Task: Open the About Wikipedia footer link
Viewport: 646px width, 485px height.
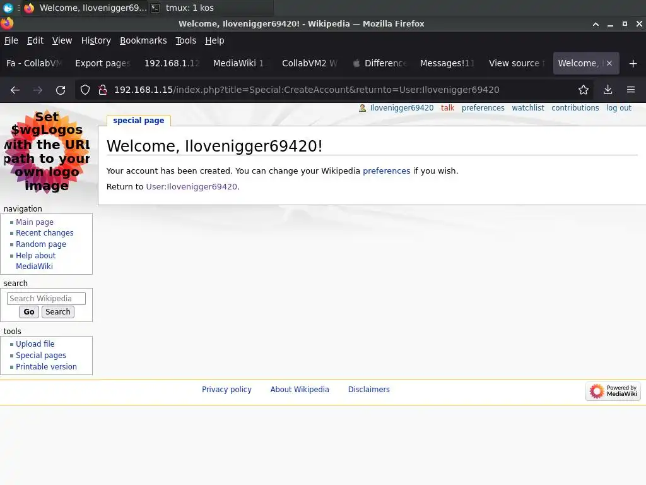Action: click(x=300, y=389)
